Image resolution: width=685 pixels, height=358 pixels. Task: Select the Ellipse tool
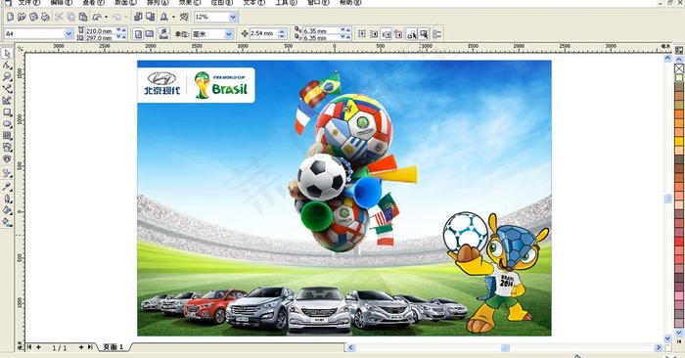[7, 124]
